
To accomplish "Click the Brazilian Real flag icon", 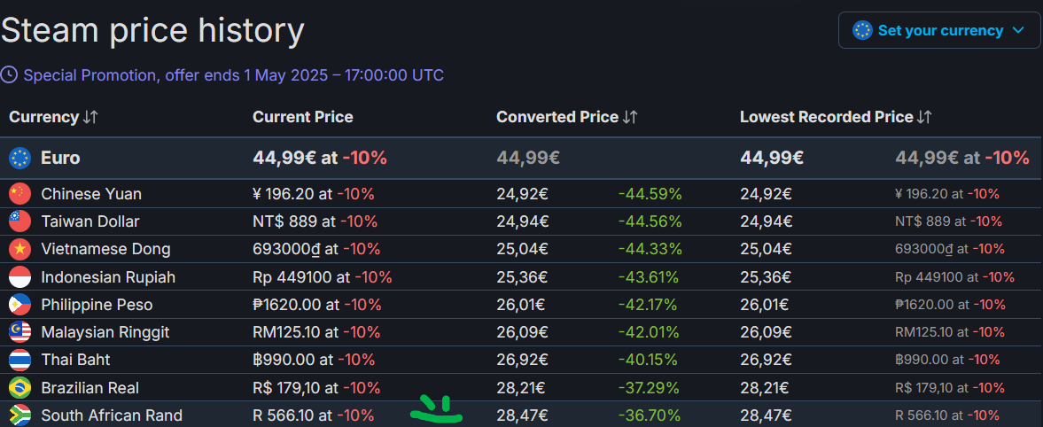I will pyautogui.click(x=19, y=387).
